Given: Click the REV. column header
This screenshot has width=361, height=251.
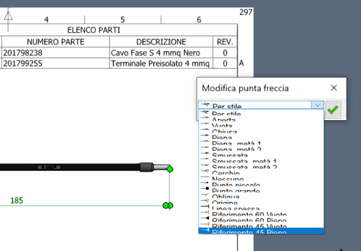Looking at the screenshot, I should pyautogui.click(x=225, y=42).
